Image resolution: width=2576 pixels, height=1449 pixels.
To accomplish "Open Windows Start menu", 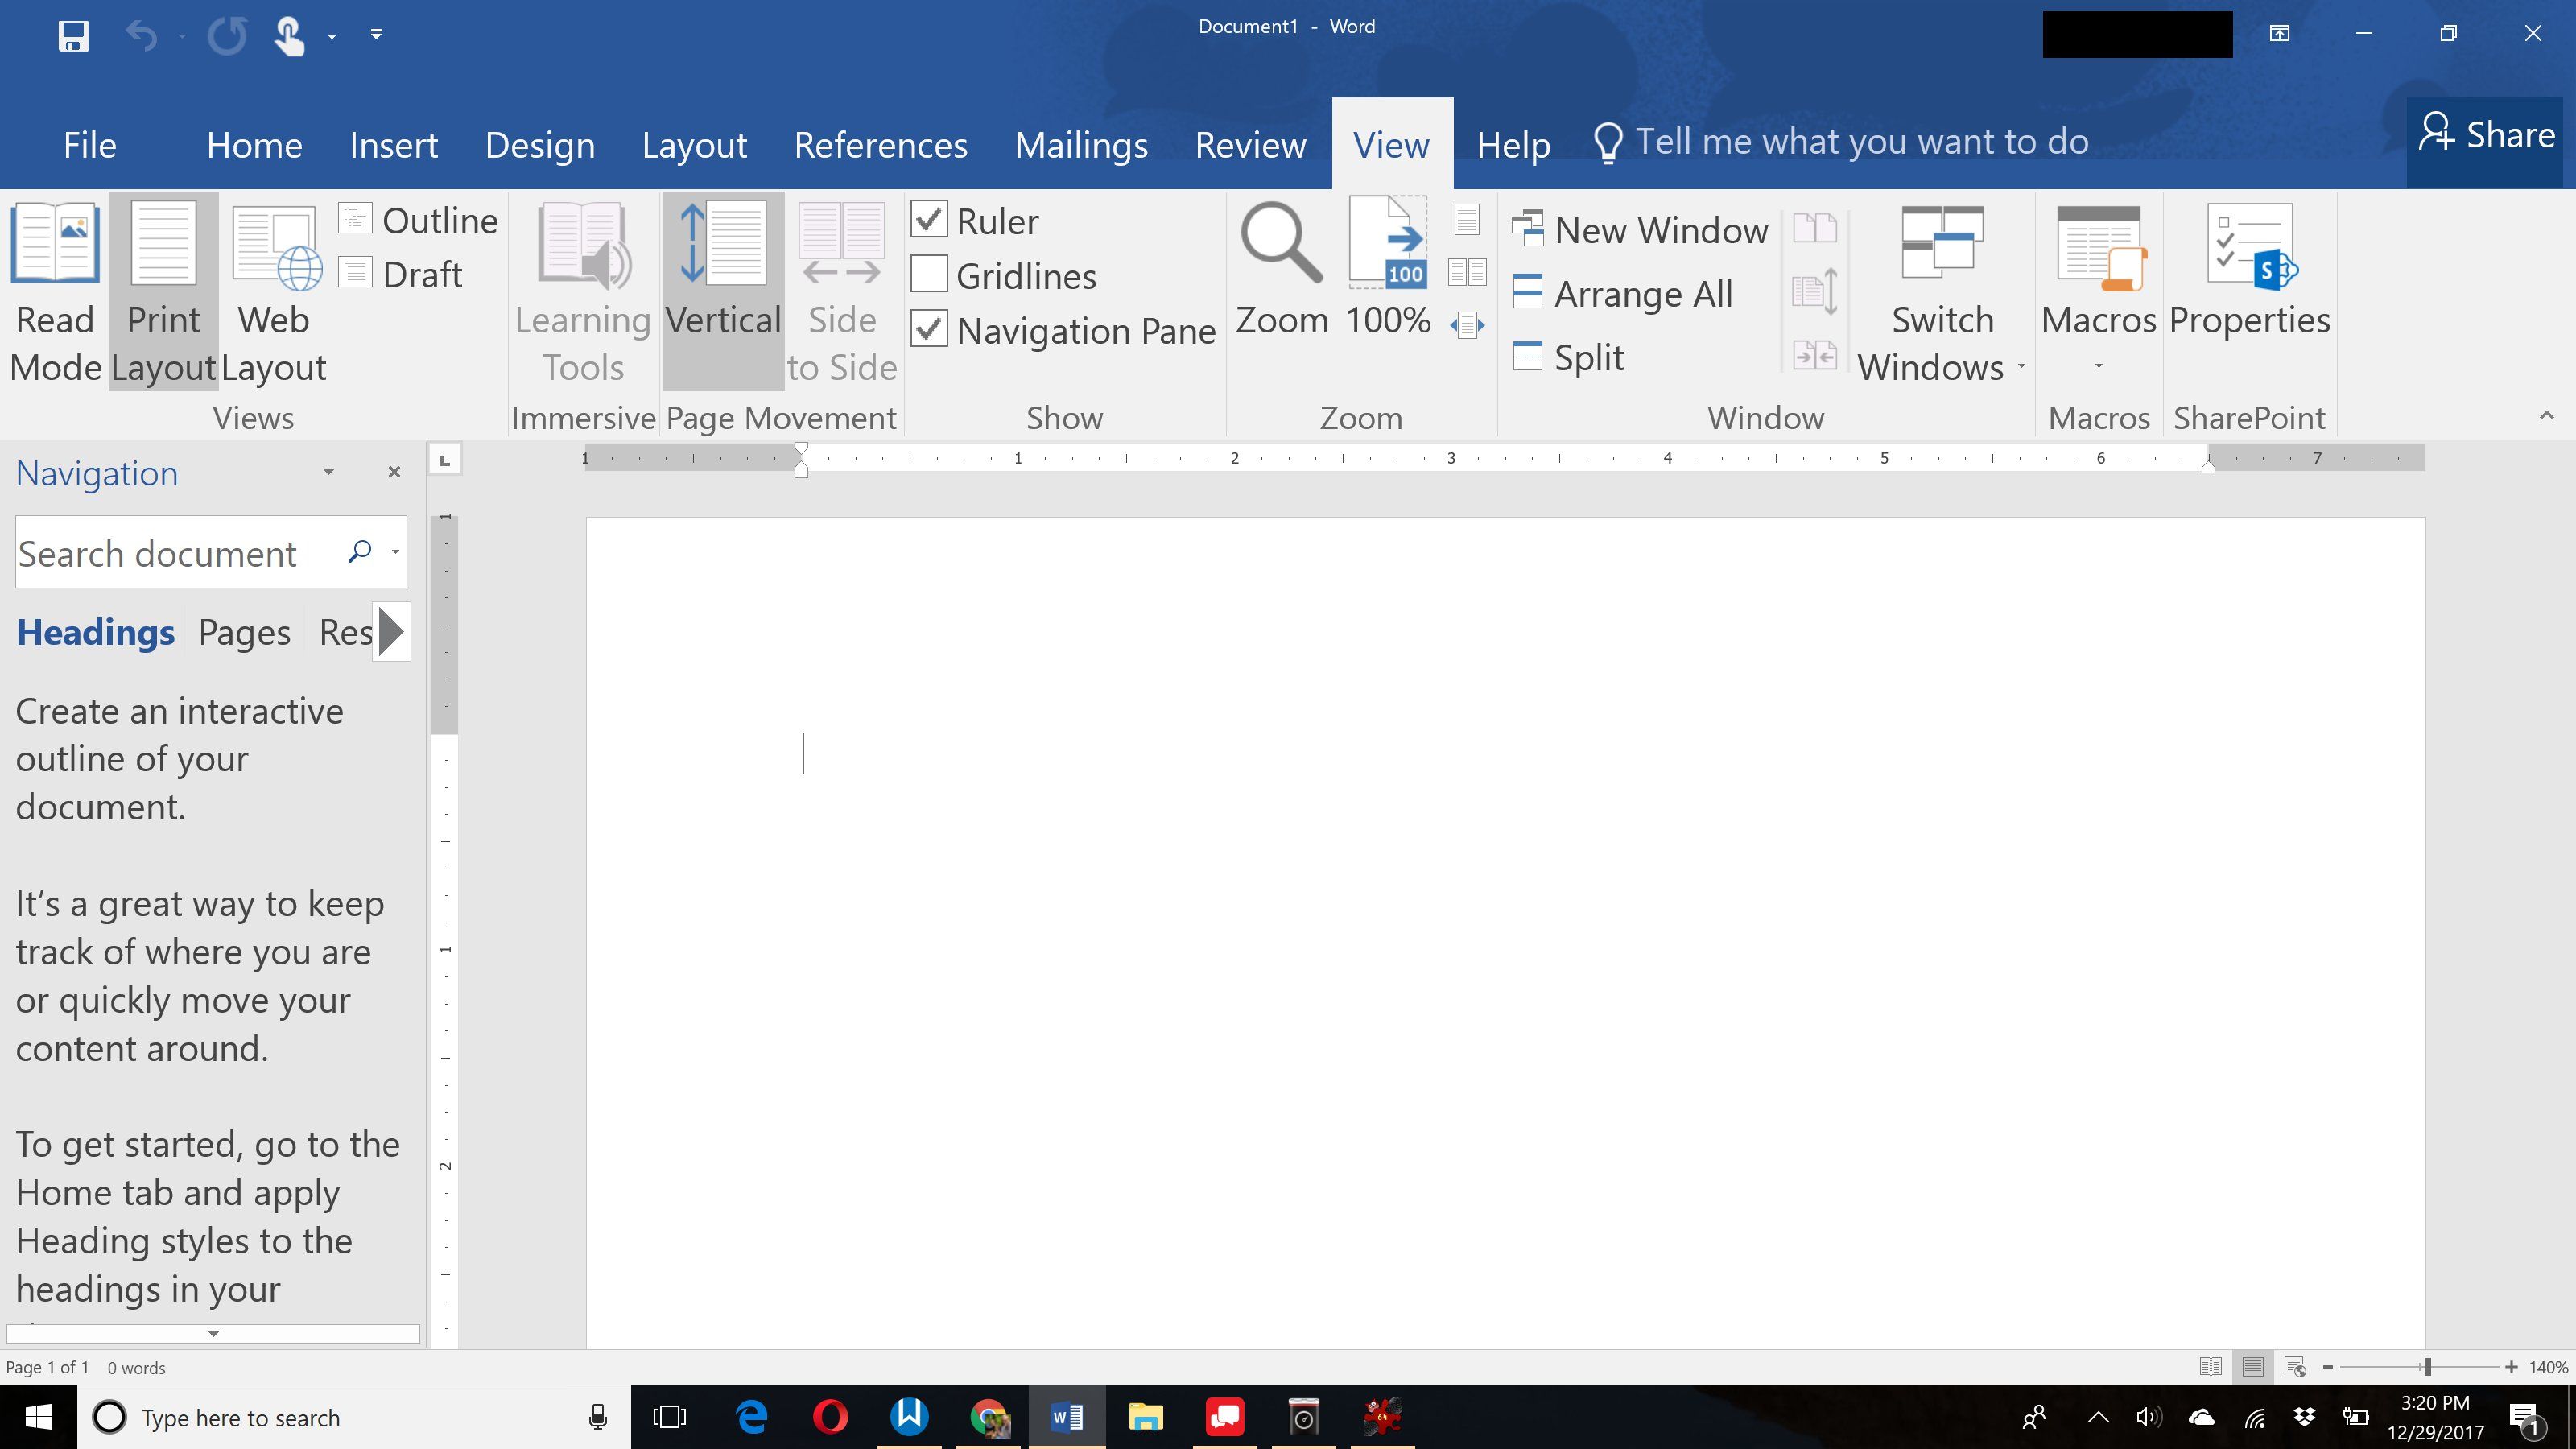I will 38,1417.
